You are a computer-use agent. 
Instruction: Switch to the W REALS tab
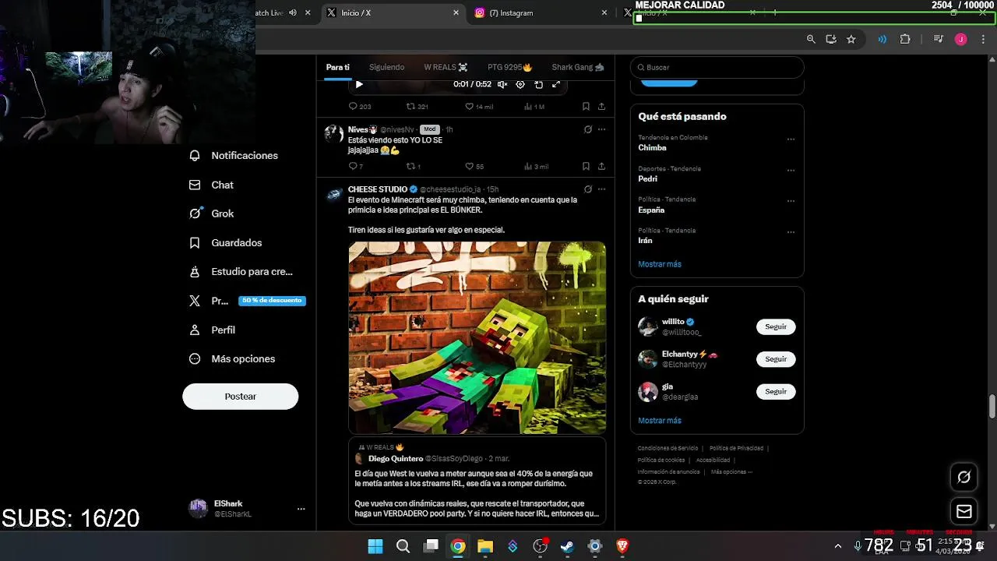446,67
